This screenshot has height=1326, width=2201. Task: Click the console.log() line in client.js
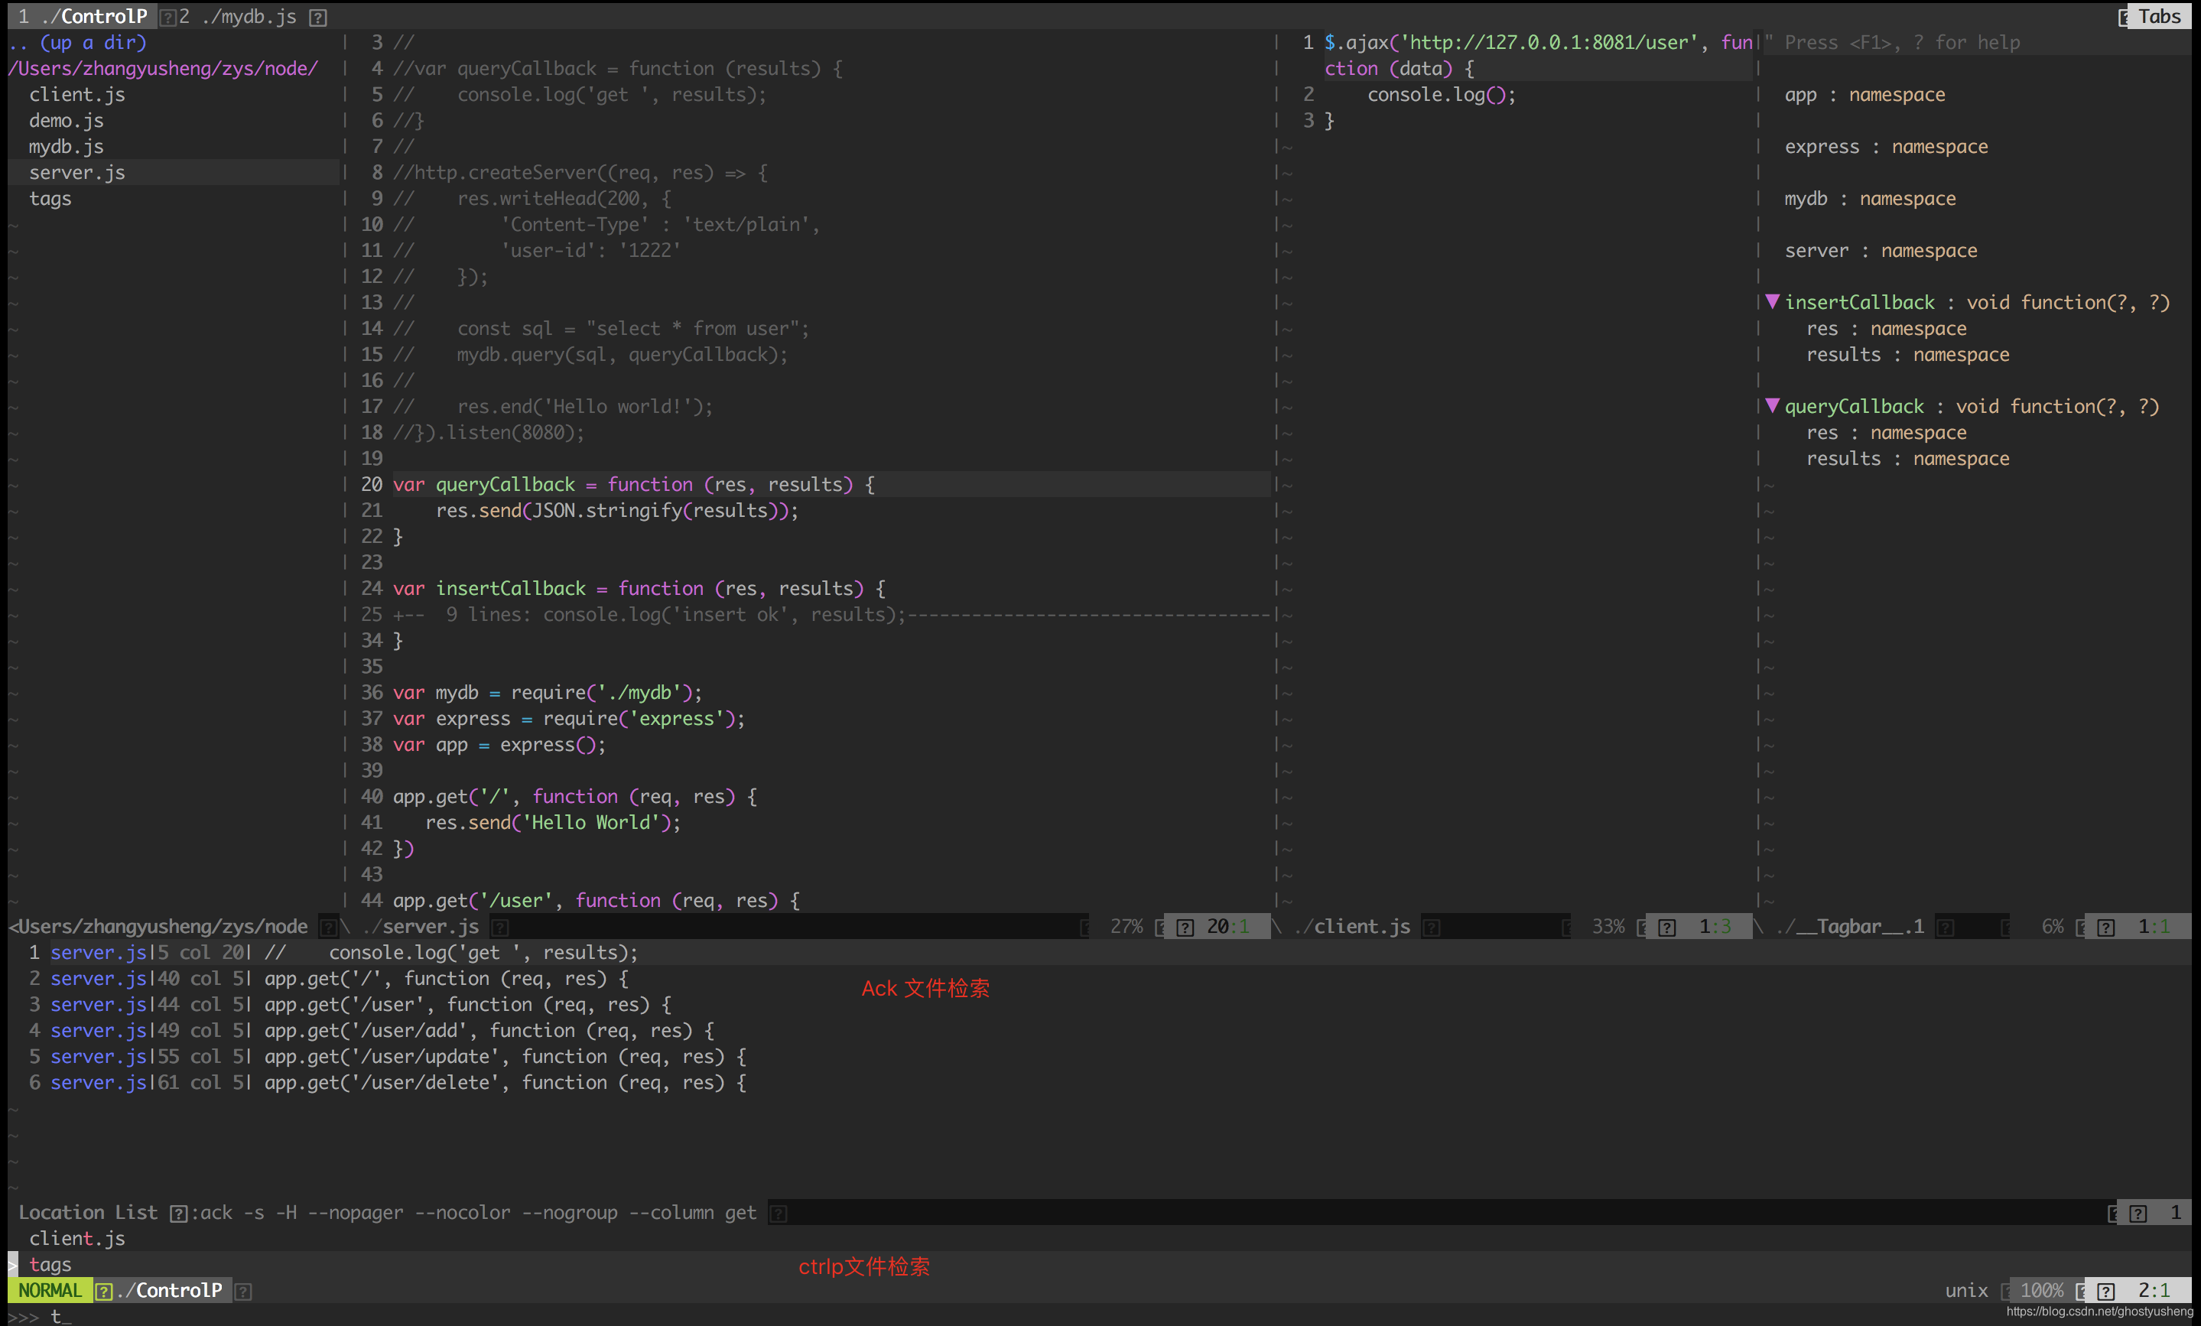(x=1441, y=94)
